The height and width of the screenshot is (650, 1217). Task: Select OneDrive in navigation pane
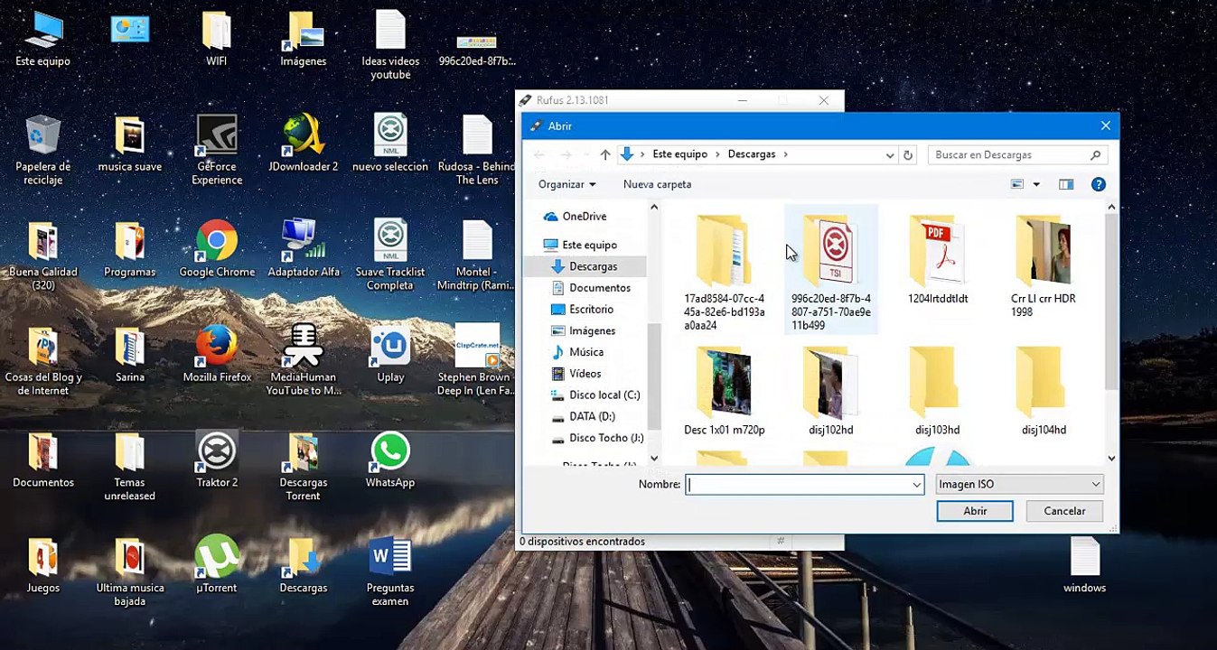[x=584, y=217]
